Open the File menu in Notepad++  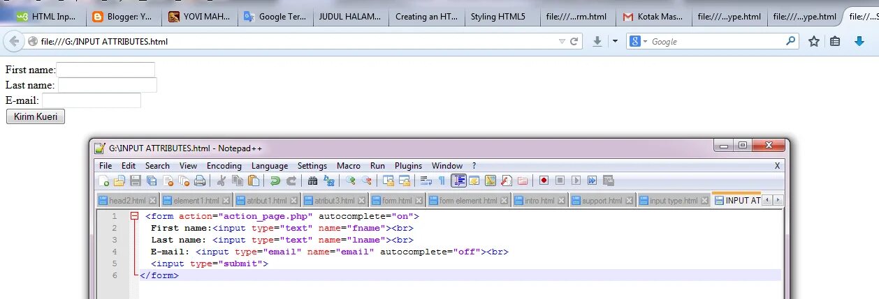(x=106, y=166)
